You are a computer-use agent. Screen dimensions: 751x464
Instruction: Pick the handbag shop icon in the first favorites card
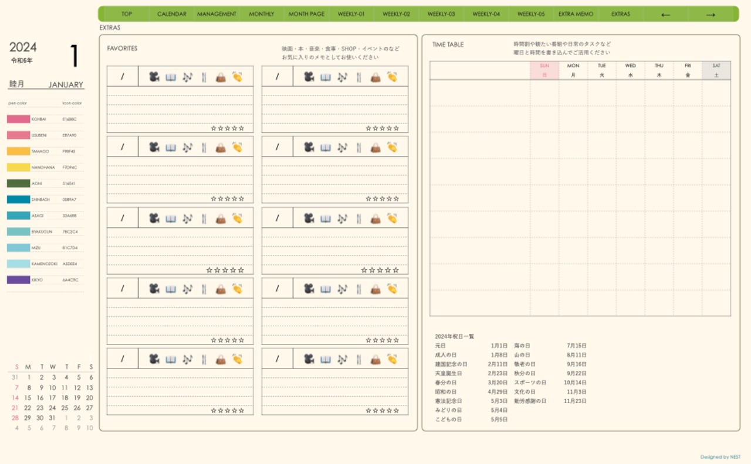pos(221,77)
